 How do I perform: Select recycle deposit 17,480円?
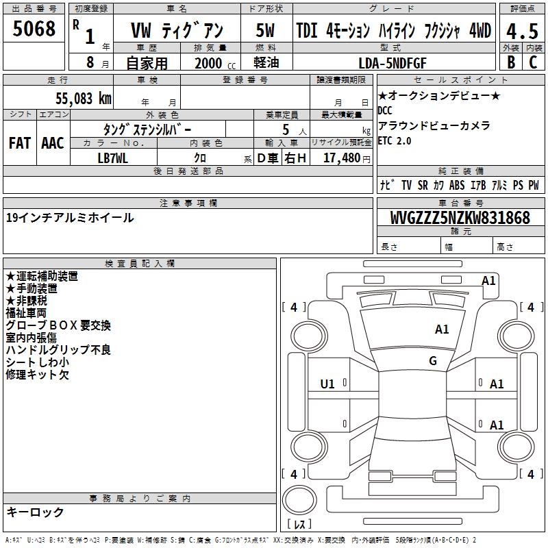[x=347, y=158]
